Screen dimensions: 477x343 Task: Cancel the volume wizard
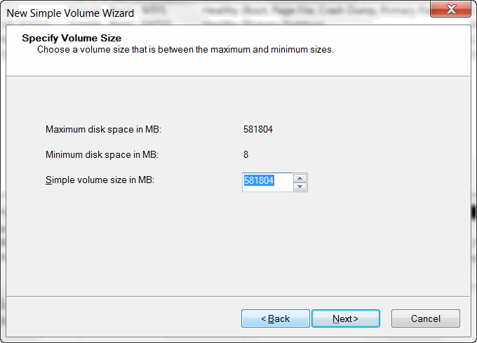pos(426,318)
